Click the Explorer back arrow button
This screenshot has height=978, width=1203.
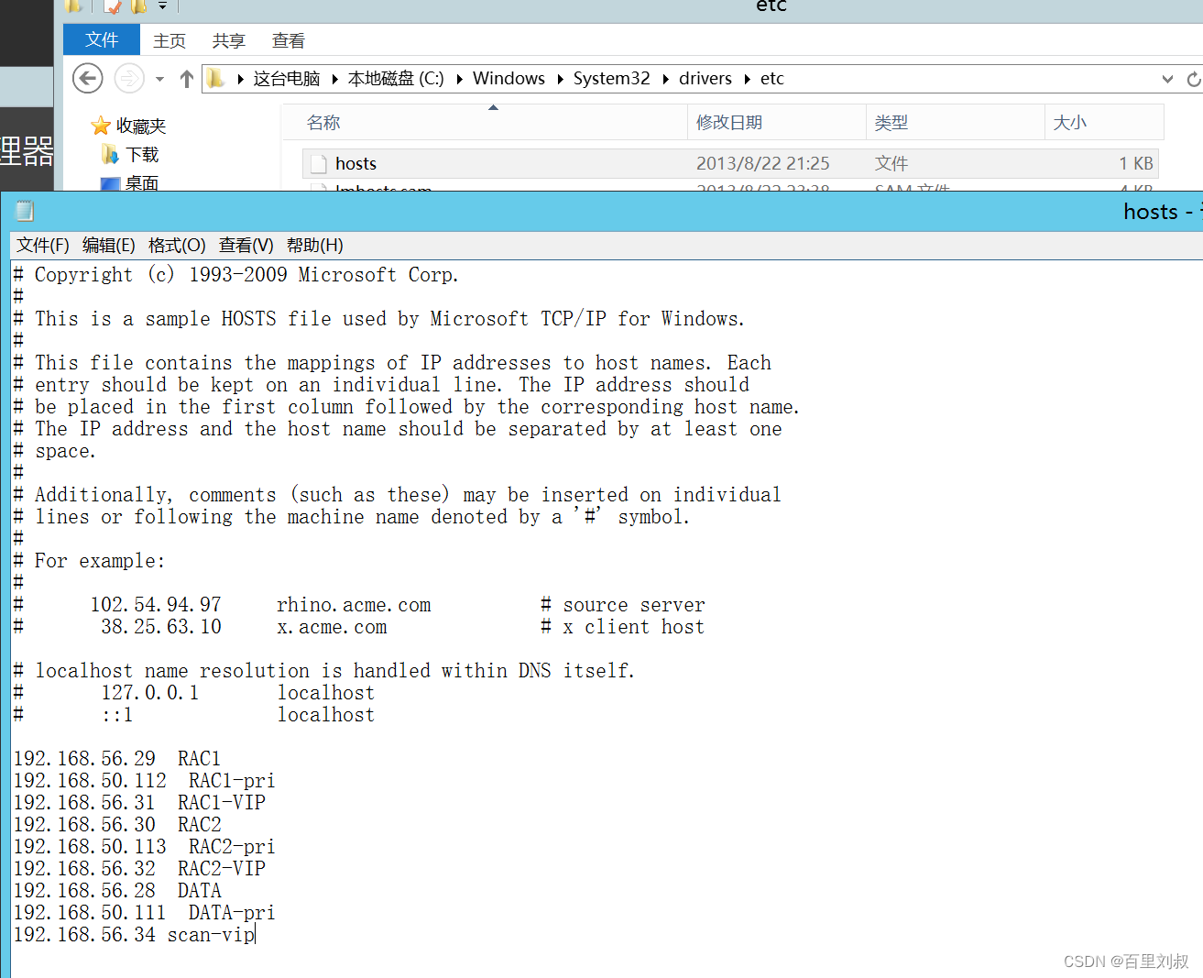tap(87, 79)
